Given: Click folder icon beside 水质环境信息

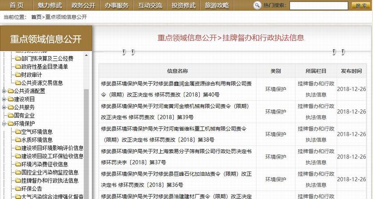Looking at the screenshot, I should [x=18, y=140].
